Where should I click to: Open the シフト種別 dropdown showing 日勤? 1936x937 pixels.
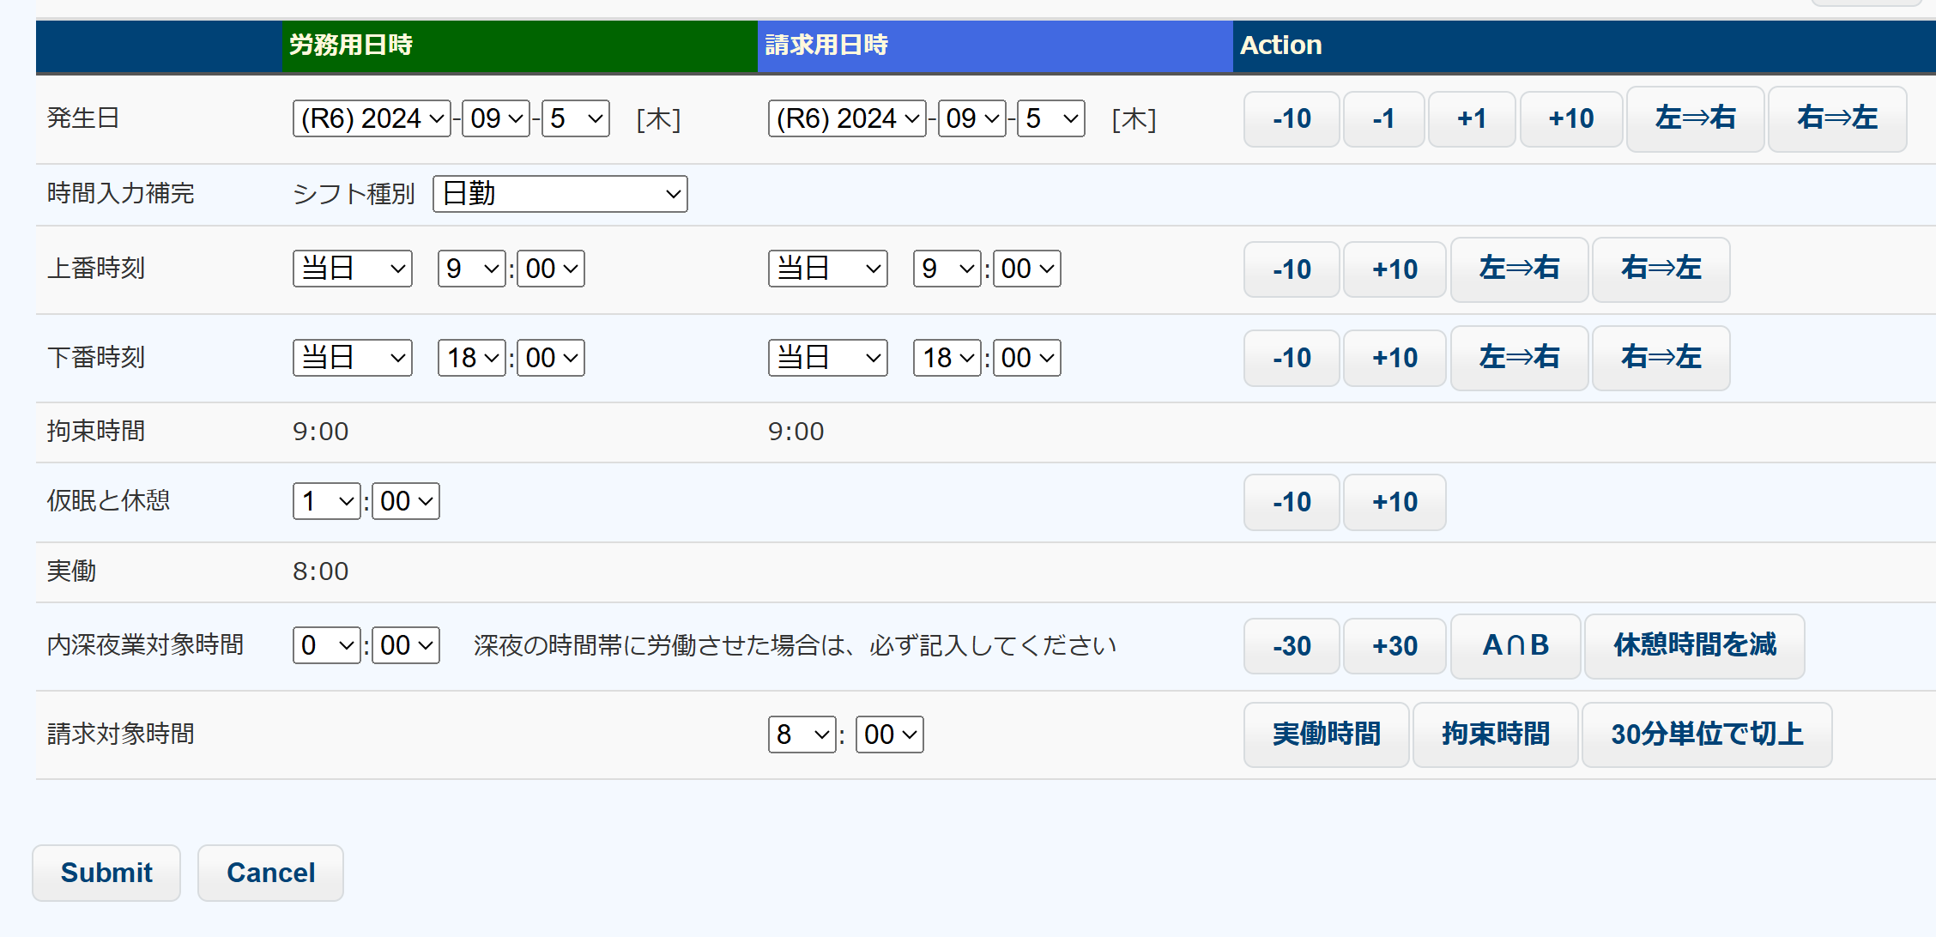560,194
